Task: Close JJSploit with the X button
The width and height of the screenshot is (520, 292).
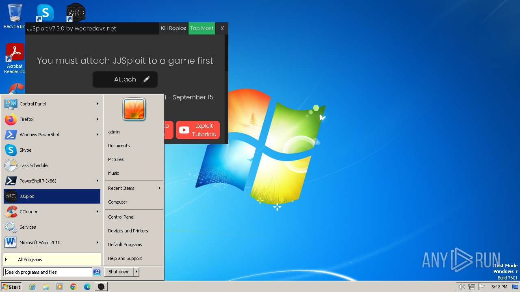Action: 222,28
